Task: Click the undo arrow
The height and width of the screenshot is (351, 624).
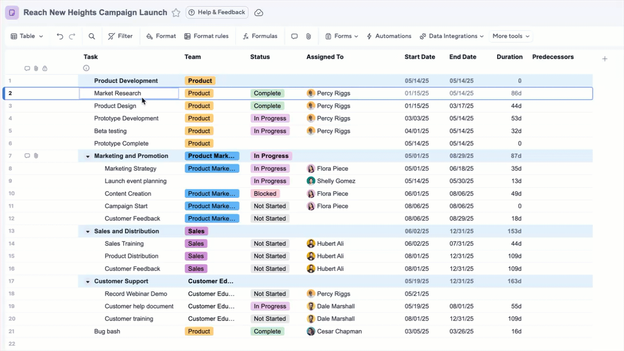Action: pos(60,36)
